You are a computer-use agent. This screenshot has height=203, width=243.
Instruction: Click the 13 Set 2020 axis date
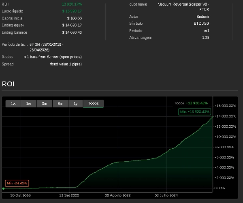click(69, 195)
